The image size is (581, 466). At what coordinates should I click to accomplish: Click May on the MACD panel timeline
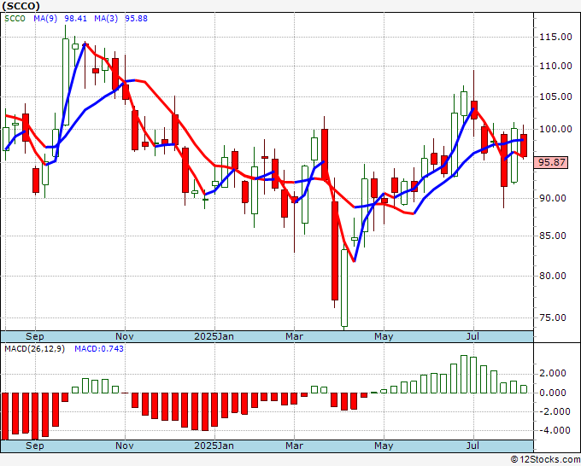coord(384,446)
